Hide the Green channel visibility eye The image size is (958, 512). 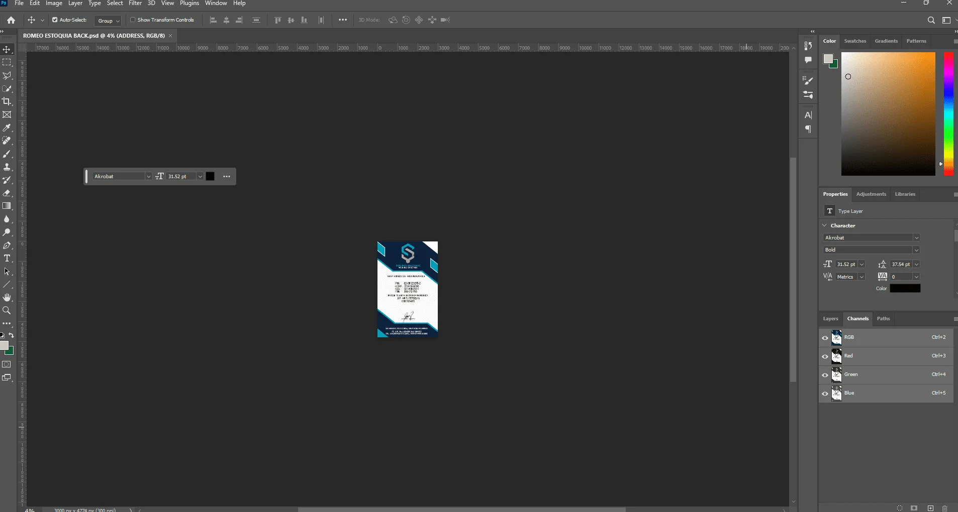click(x=825, y=375)
